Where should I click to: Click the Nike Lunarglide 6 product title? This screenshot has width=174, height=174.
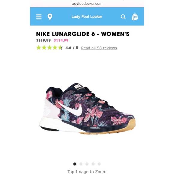pos(83,34)
